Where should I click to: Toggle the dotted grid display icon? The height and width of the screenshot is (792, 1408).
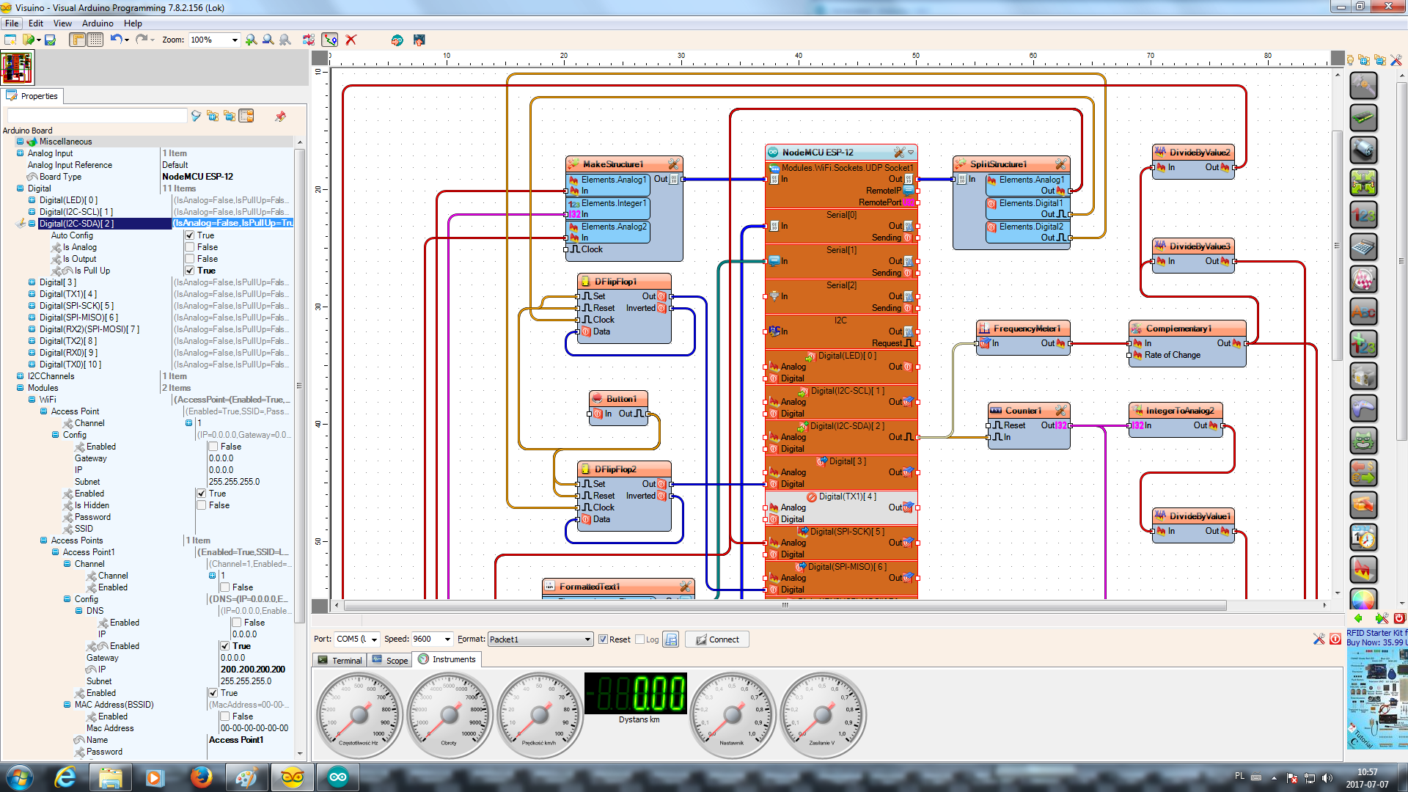pyautogui.click(x=95, y=40)
